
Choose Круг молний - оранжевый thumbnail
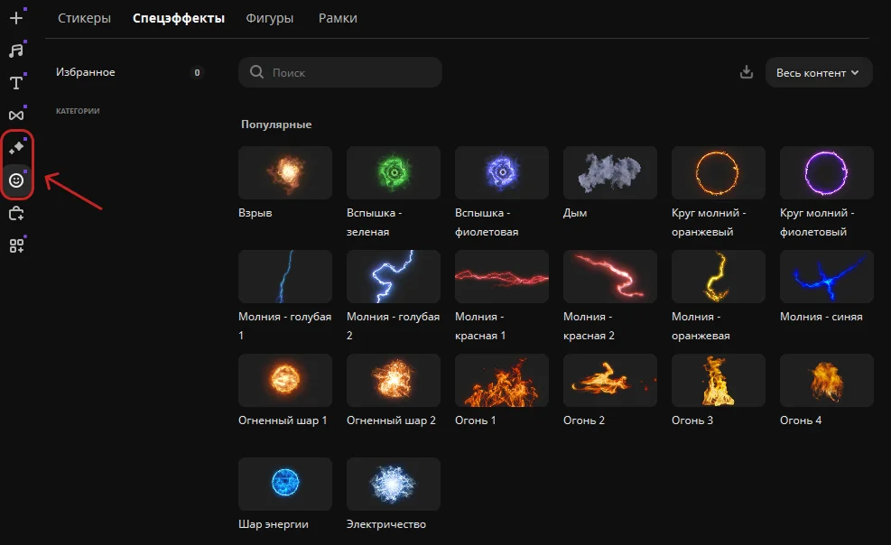click(x=719, y=172)
